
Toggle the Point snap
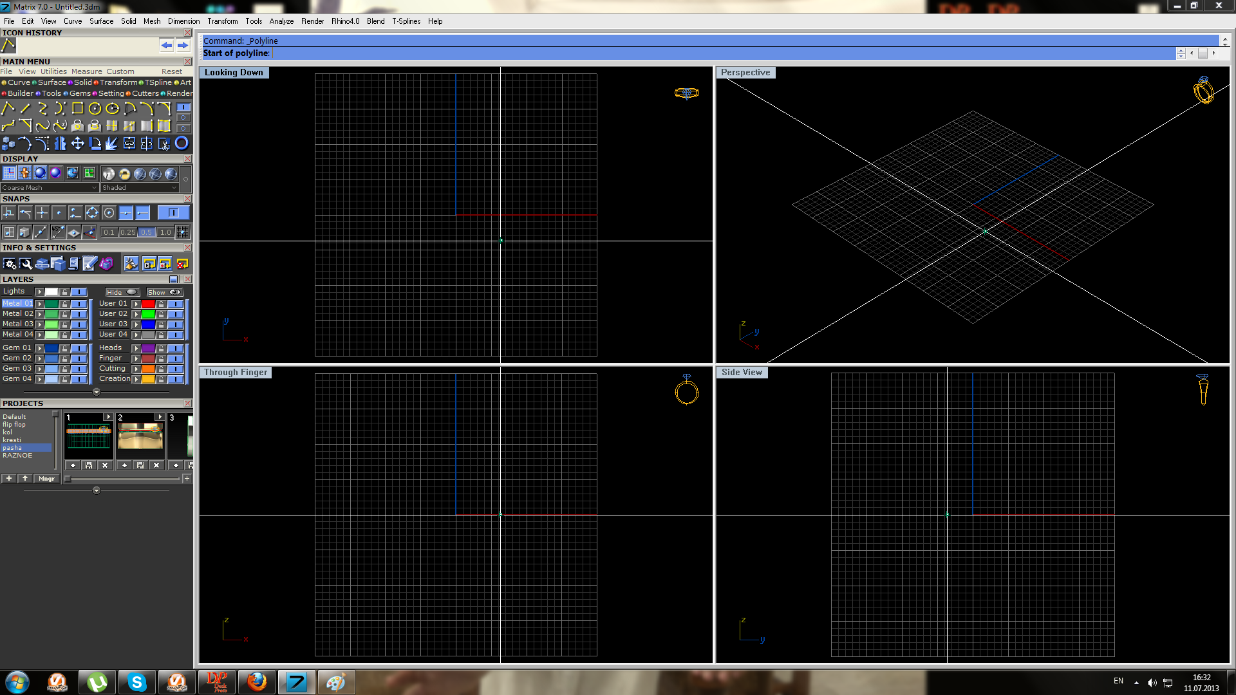click(x=59, y=213)
